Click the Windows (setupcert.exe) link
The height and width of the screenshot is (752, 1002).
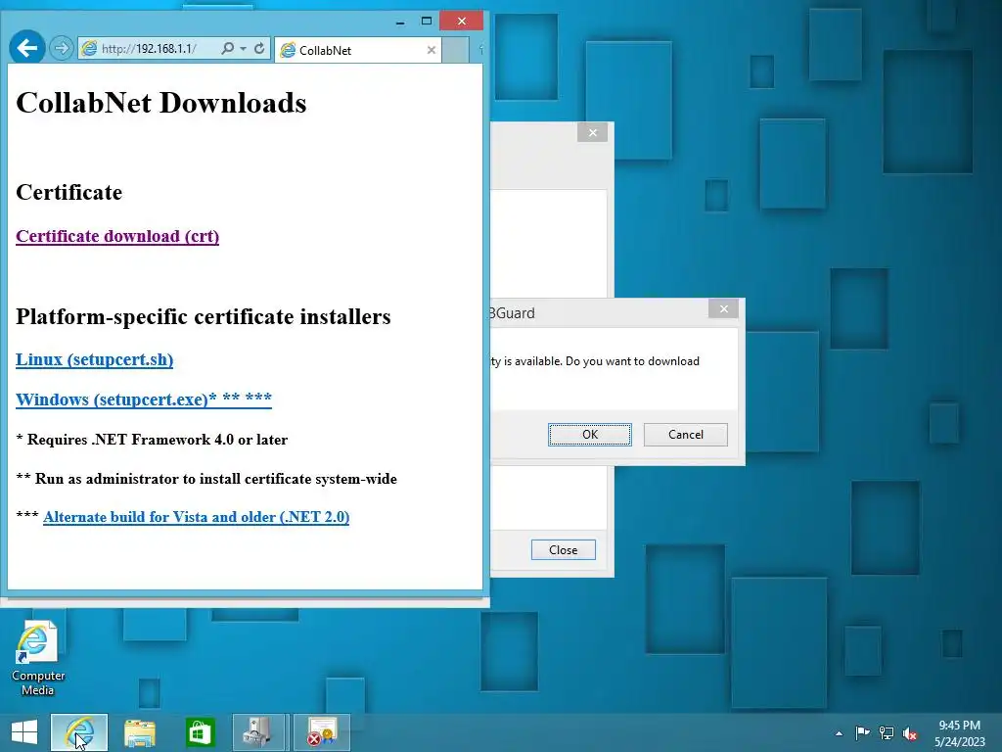click(x=144, y=399)
